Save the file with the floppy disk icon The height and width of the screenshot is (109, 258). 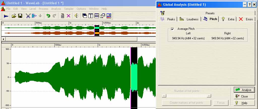pos(20,16)
